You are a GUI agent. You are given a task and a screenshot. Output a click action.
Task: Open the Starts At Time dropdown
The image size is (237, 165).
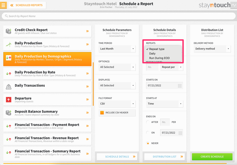point(165,104)
